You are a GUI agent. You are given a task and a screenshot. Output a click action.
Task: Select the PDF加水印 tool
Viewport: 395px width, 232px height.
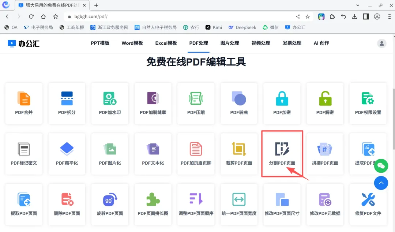(110, 104)
